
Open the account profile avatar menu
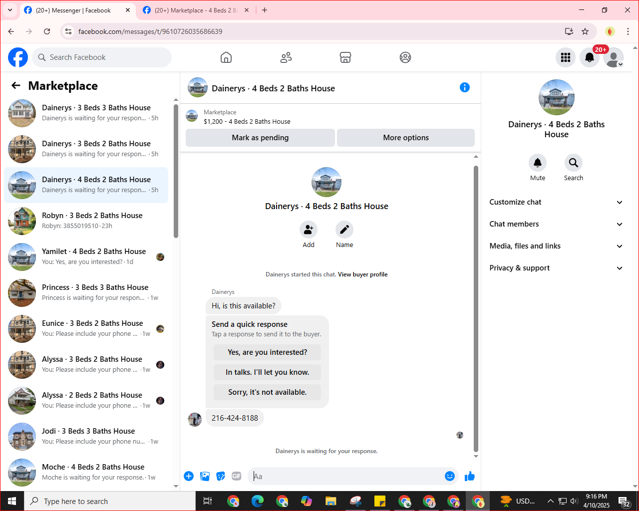[614, 57]
